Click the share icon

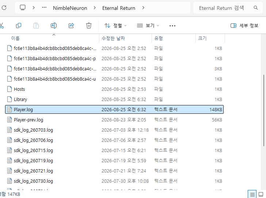coord(71,26)
